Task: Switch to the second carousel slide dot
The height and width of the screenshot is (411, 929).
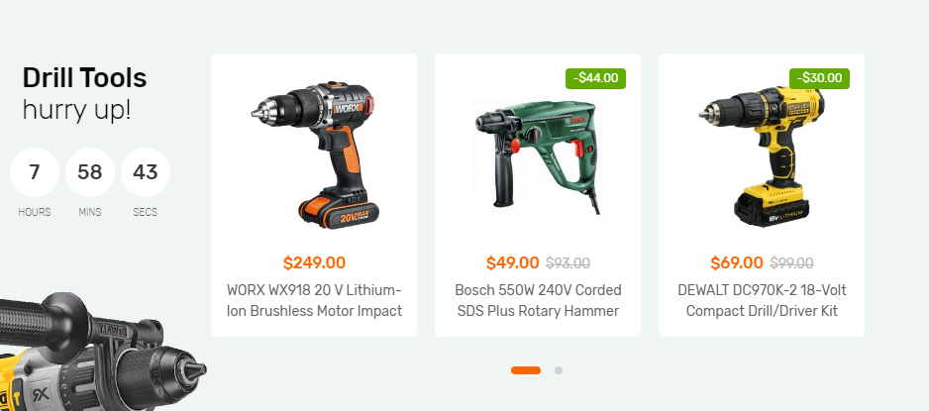Action: 559,370
